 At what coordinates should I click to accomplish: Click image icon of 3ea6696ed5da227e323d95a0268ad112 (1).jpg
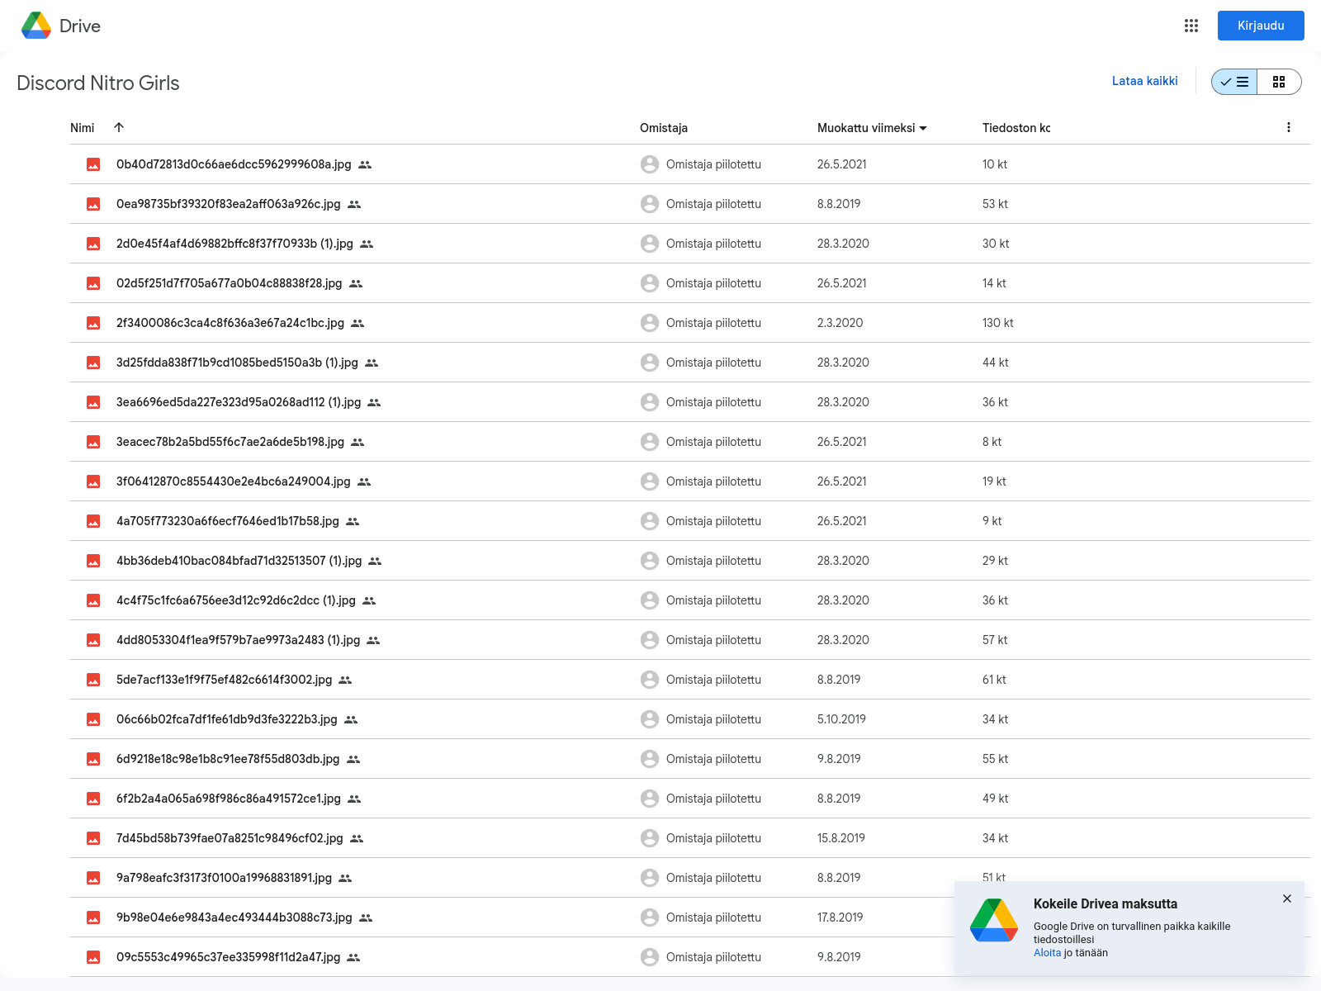pyautogui.click(x=93, y=402)
